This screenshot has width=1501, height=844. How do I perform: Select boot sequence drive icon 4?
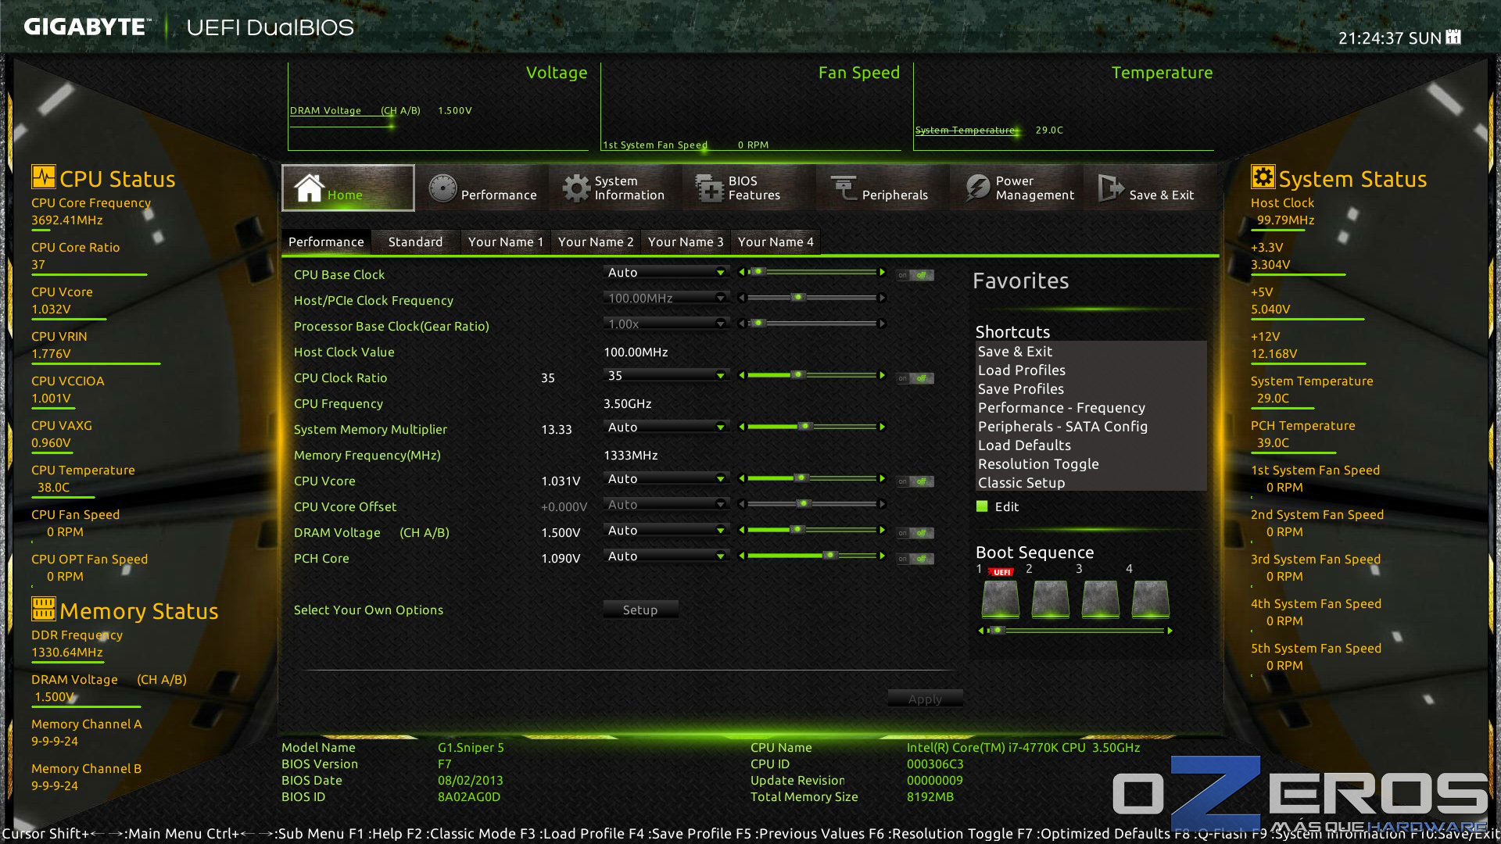pos(1151,599)
